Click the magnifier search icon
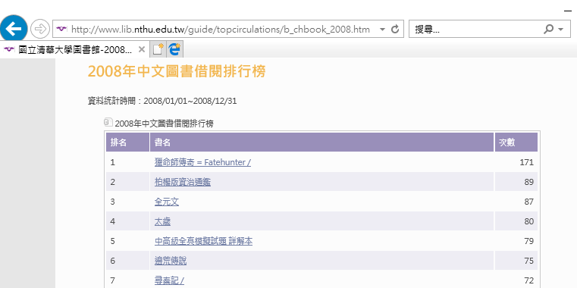Image resolution: width=577 pixels, height=288 pixels. point(548,29)
